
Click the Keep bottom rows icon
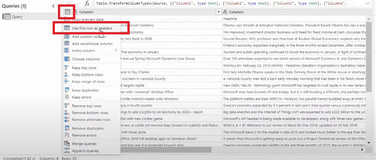point(67,75)
